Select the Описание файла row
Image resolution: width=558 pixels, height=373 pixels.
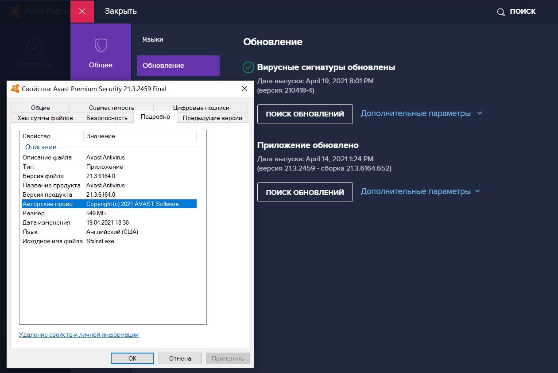point(109,157)
